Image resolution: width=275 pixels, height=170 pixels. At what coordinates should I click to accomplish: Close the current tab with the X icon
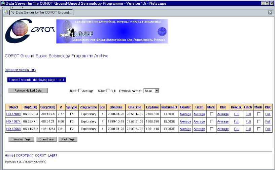[x=270, y=12]
